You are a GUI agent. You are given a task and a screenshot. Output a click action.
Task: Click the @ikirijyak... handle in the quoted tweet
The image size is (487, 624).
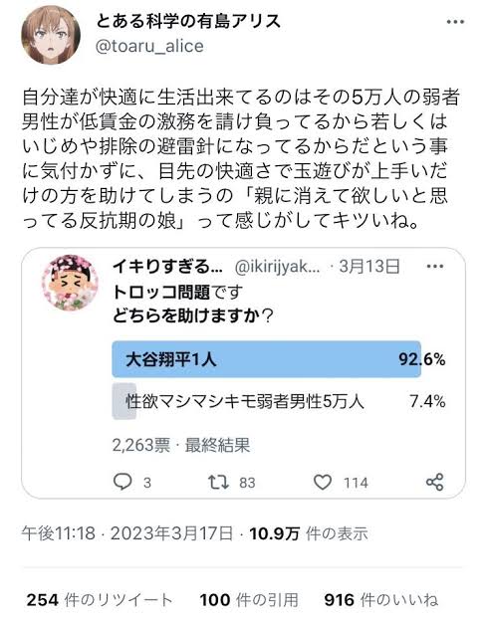coord(278,267)
